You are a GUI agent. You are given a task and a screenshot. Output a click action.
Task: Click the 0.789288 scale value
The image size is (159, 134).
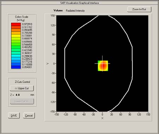[27, 33]
